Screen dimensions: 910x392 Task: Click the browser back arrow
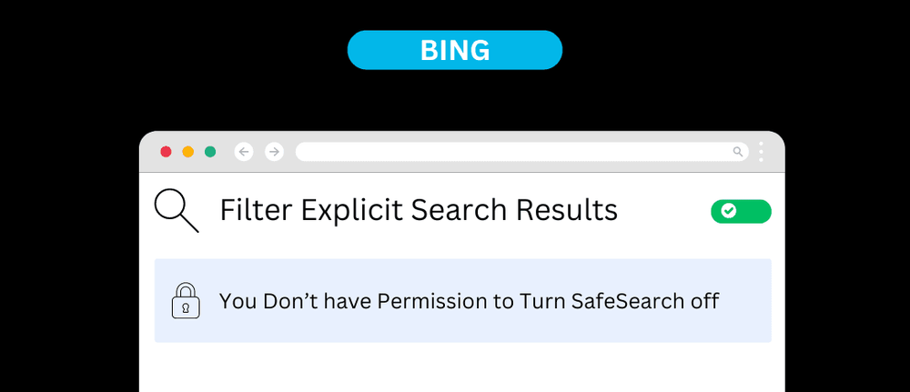[244, 152]
